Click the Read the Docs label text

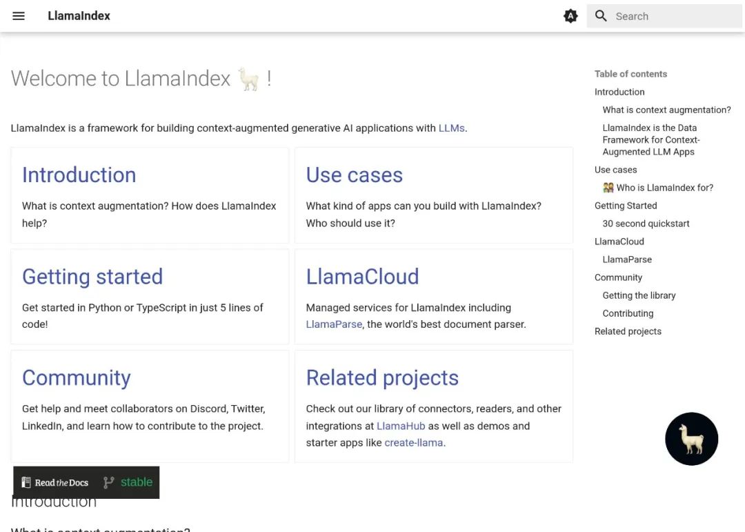61,482
